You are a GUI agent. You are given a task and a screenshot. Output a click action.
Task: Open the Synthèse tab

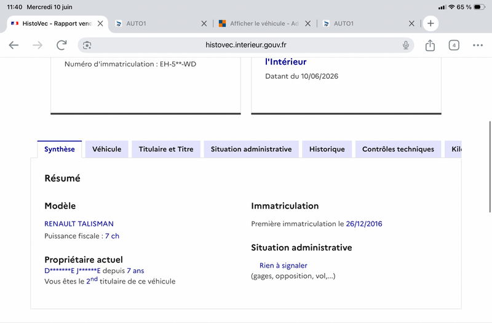point(60,149)
